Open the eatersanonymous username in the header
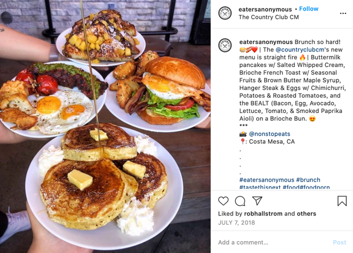The width and height of the screenshot is (353, 253). 265,9
